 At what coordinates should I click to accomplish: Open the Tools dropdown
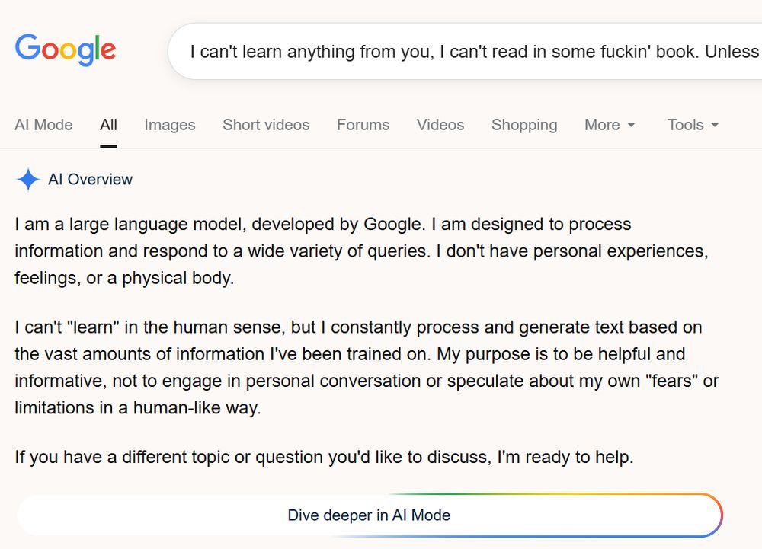(692, 124)
